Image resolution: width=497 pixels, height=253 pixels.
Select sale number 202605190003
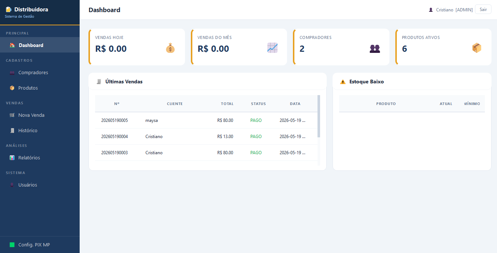coord(115,153)
